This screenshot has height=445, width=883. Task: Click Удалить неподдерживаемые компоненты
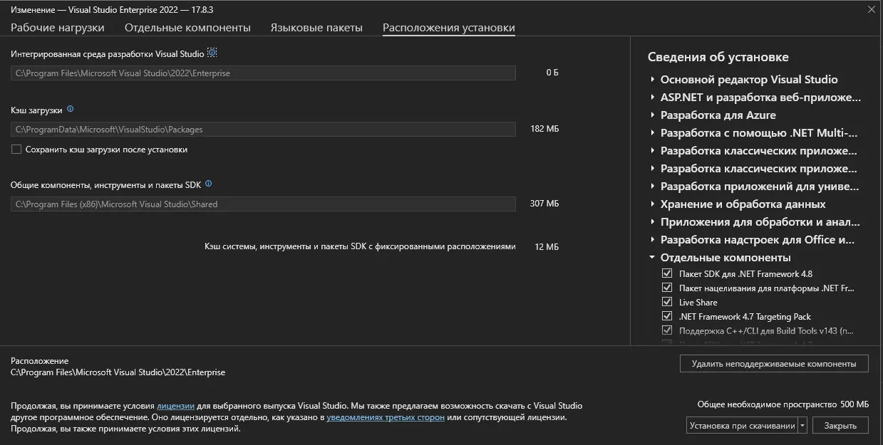click(x=773, y=363)
